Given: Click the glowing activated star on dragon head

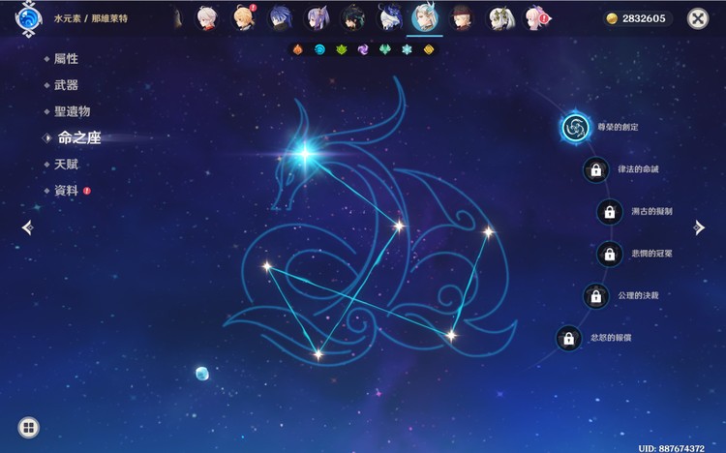Looking at the screenshot, I should click(305, 153).
